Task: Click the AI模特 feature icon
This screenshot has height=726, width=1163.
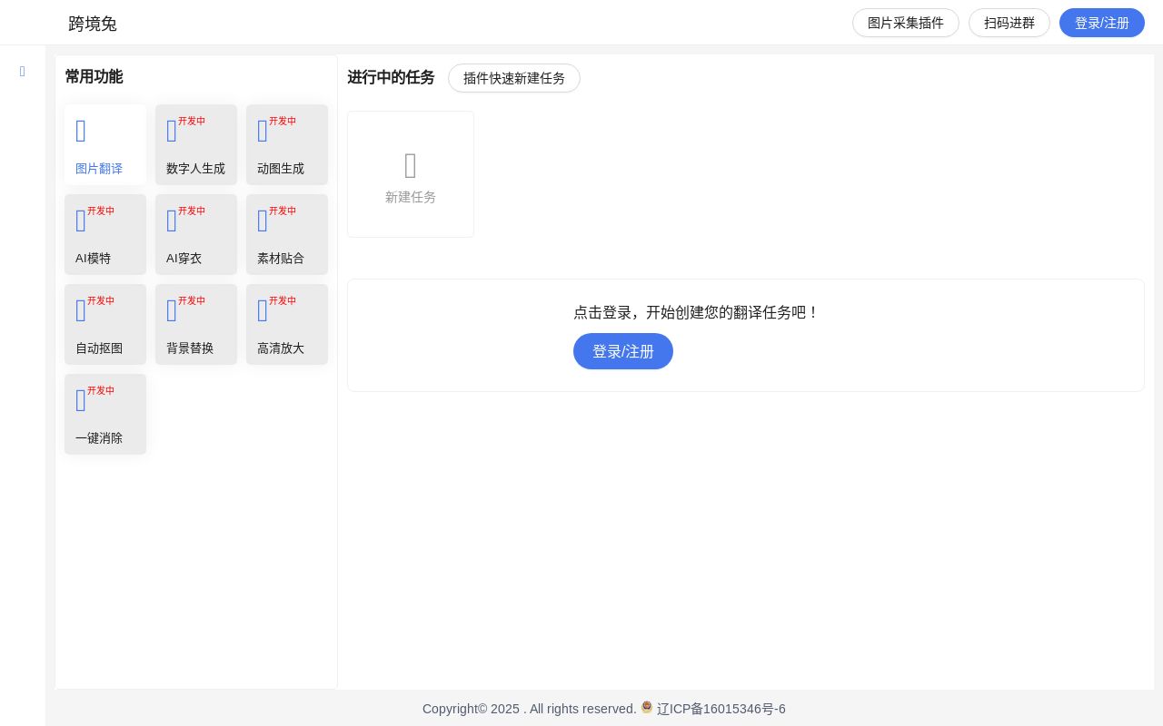Action: pos(104,234)
